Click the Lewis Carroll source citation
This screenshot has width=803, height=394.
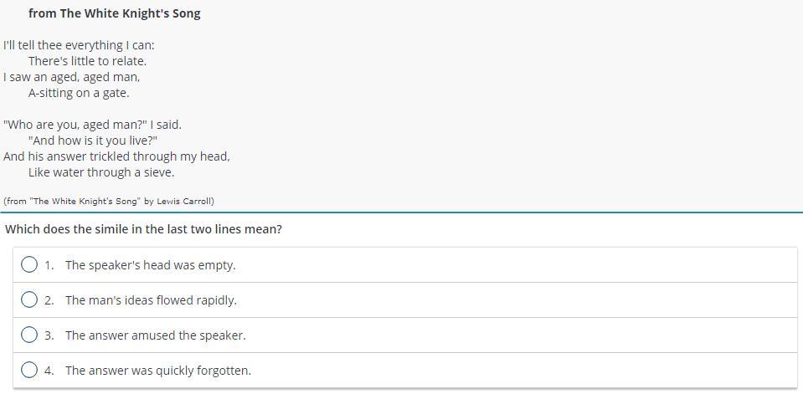[109, 201]
